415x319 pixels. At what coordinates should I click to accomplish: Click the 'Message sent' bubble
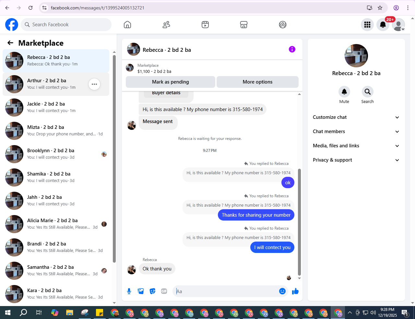pos(158,123)
